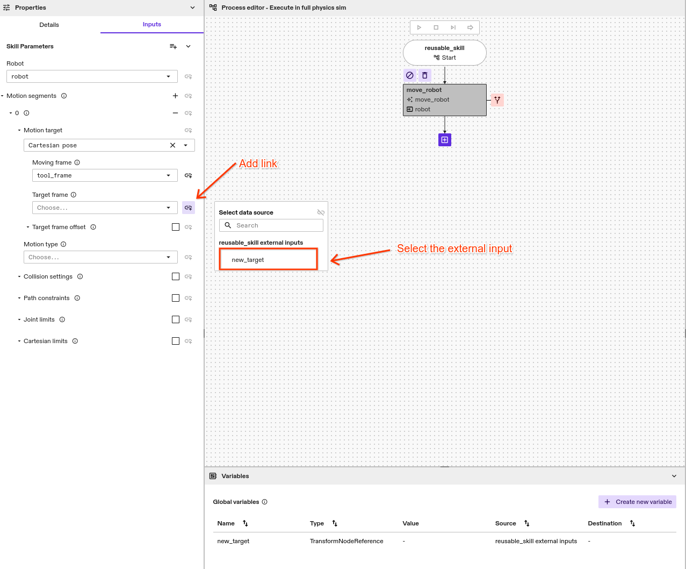Disable the reusable_skill node with block icon
This screenshot has width=686, height=569.
(410, 75)
